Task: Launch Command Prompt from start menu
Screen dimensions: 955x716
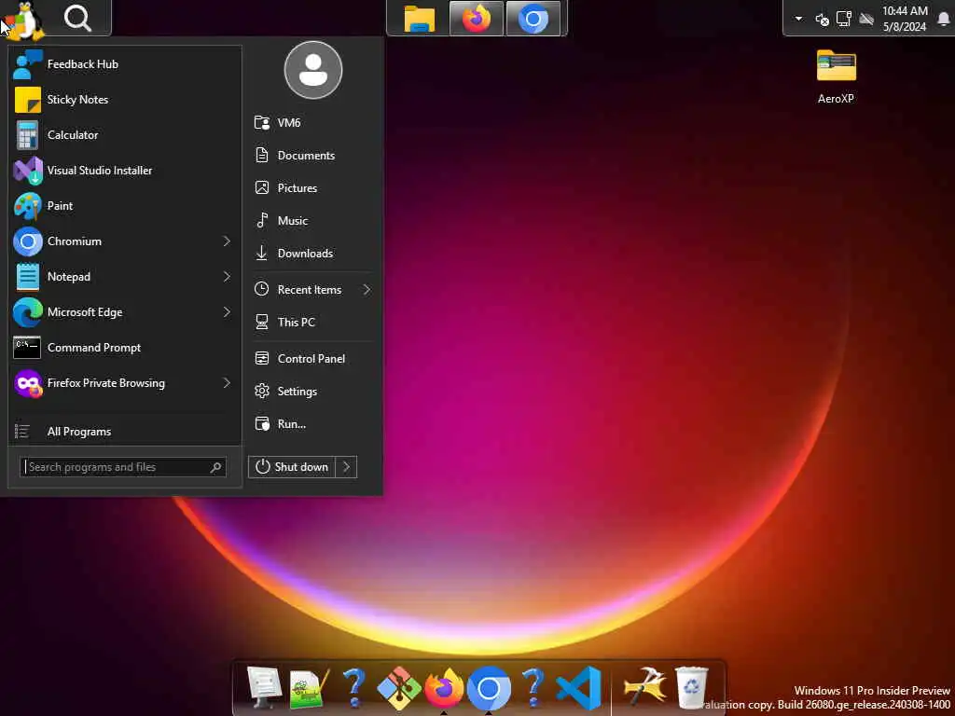Action: pos(125,347)
